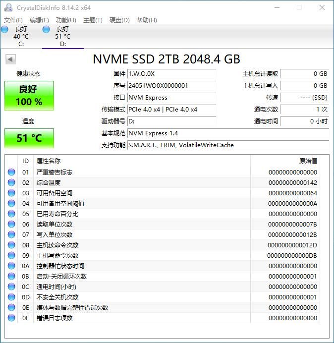Viewport: 334px width, 343px height.
Task: Switch to the C: drive tab
Action: 21,37
